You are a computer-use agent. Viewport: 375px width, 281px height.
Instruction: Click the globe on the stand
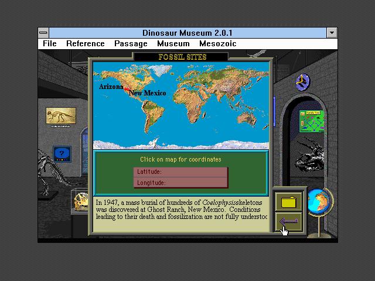pos(319,201)
